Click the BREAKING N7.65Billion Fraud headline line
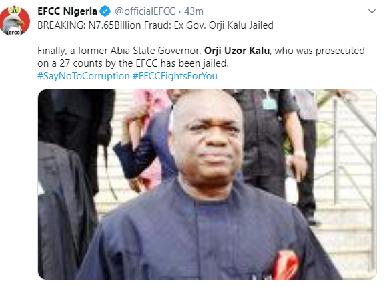This screenshot has height=287, width=385. click(155, 25)
